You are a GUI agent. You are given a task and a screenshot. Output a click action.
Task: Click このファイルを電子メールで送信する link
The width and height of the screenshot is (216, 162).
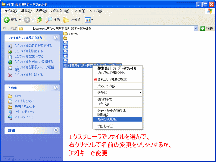tap(34, 69)
